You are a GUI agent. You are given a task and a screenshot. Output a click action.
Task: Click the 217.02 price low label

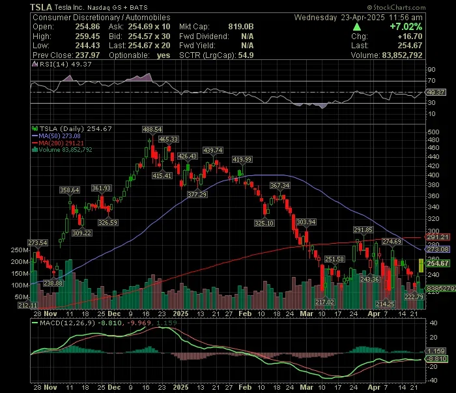click(325, 302)
